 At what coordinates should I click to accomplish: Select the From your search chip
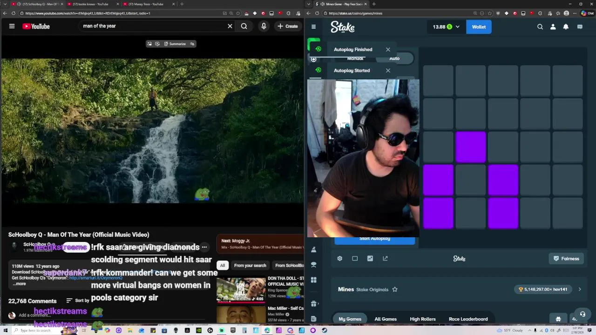coord(250,266)
